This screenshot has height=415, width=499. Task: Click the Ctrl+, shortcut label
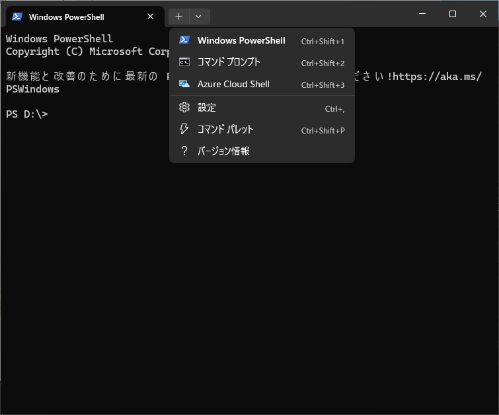[x=334, y=109]
